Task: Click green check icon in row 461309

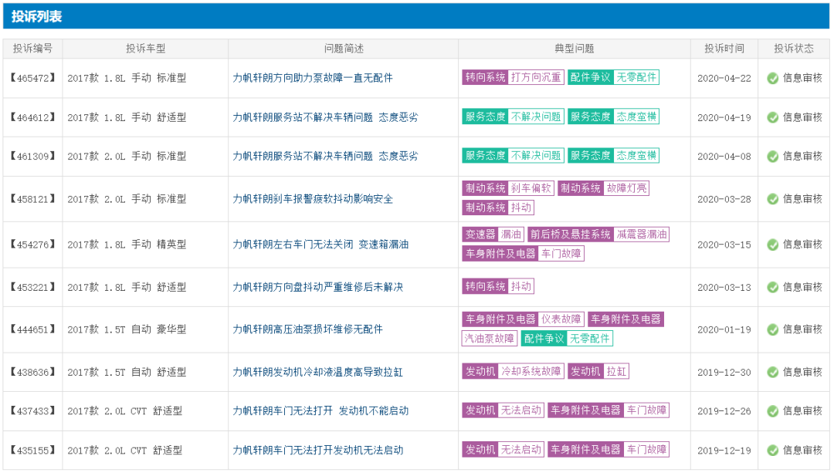Action: click(773, 157)
